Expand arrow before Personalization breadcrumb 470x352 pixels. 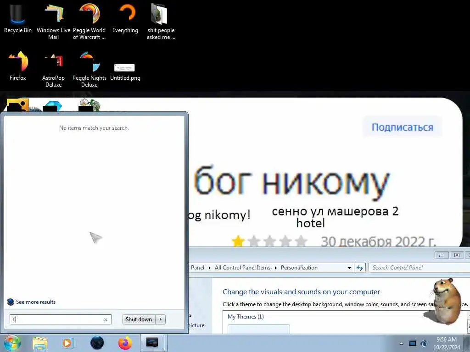276,268
